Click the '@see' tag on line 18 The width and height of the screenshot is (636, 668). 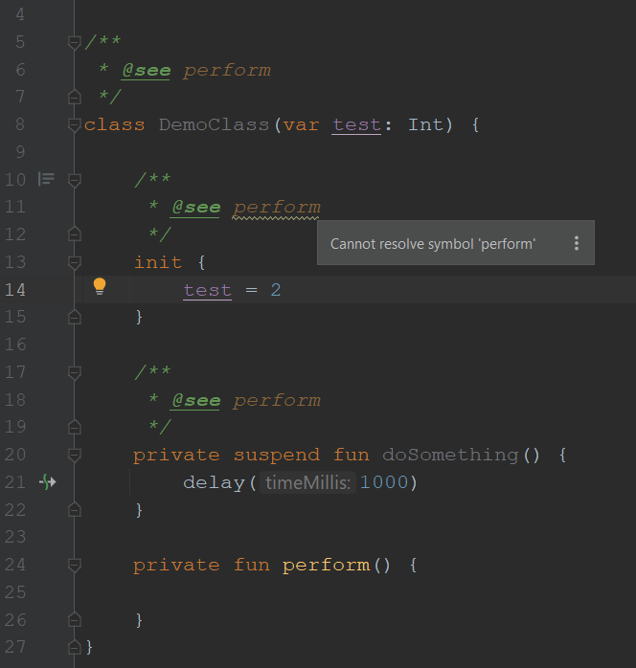196,400
